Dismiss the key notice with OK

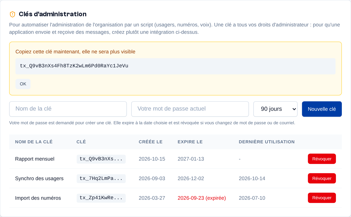pos(23,84)
